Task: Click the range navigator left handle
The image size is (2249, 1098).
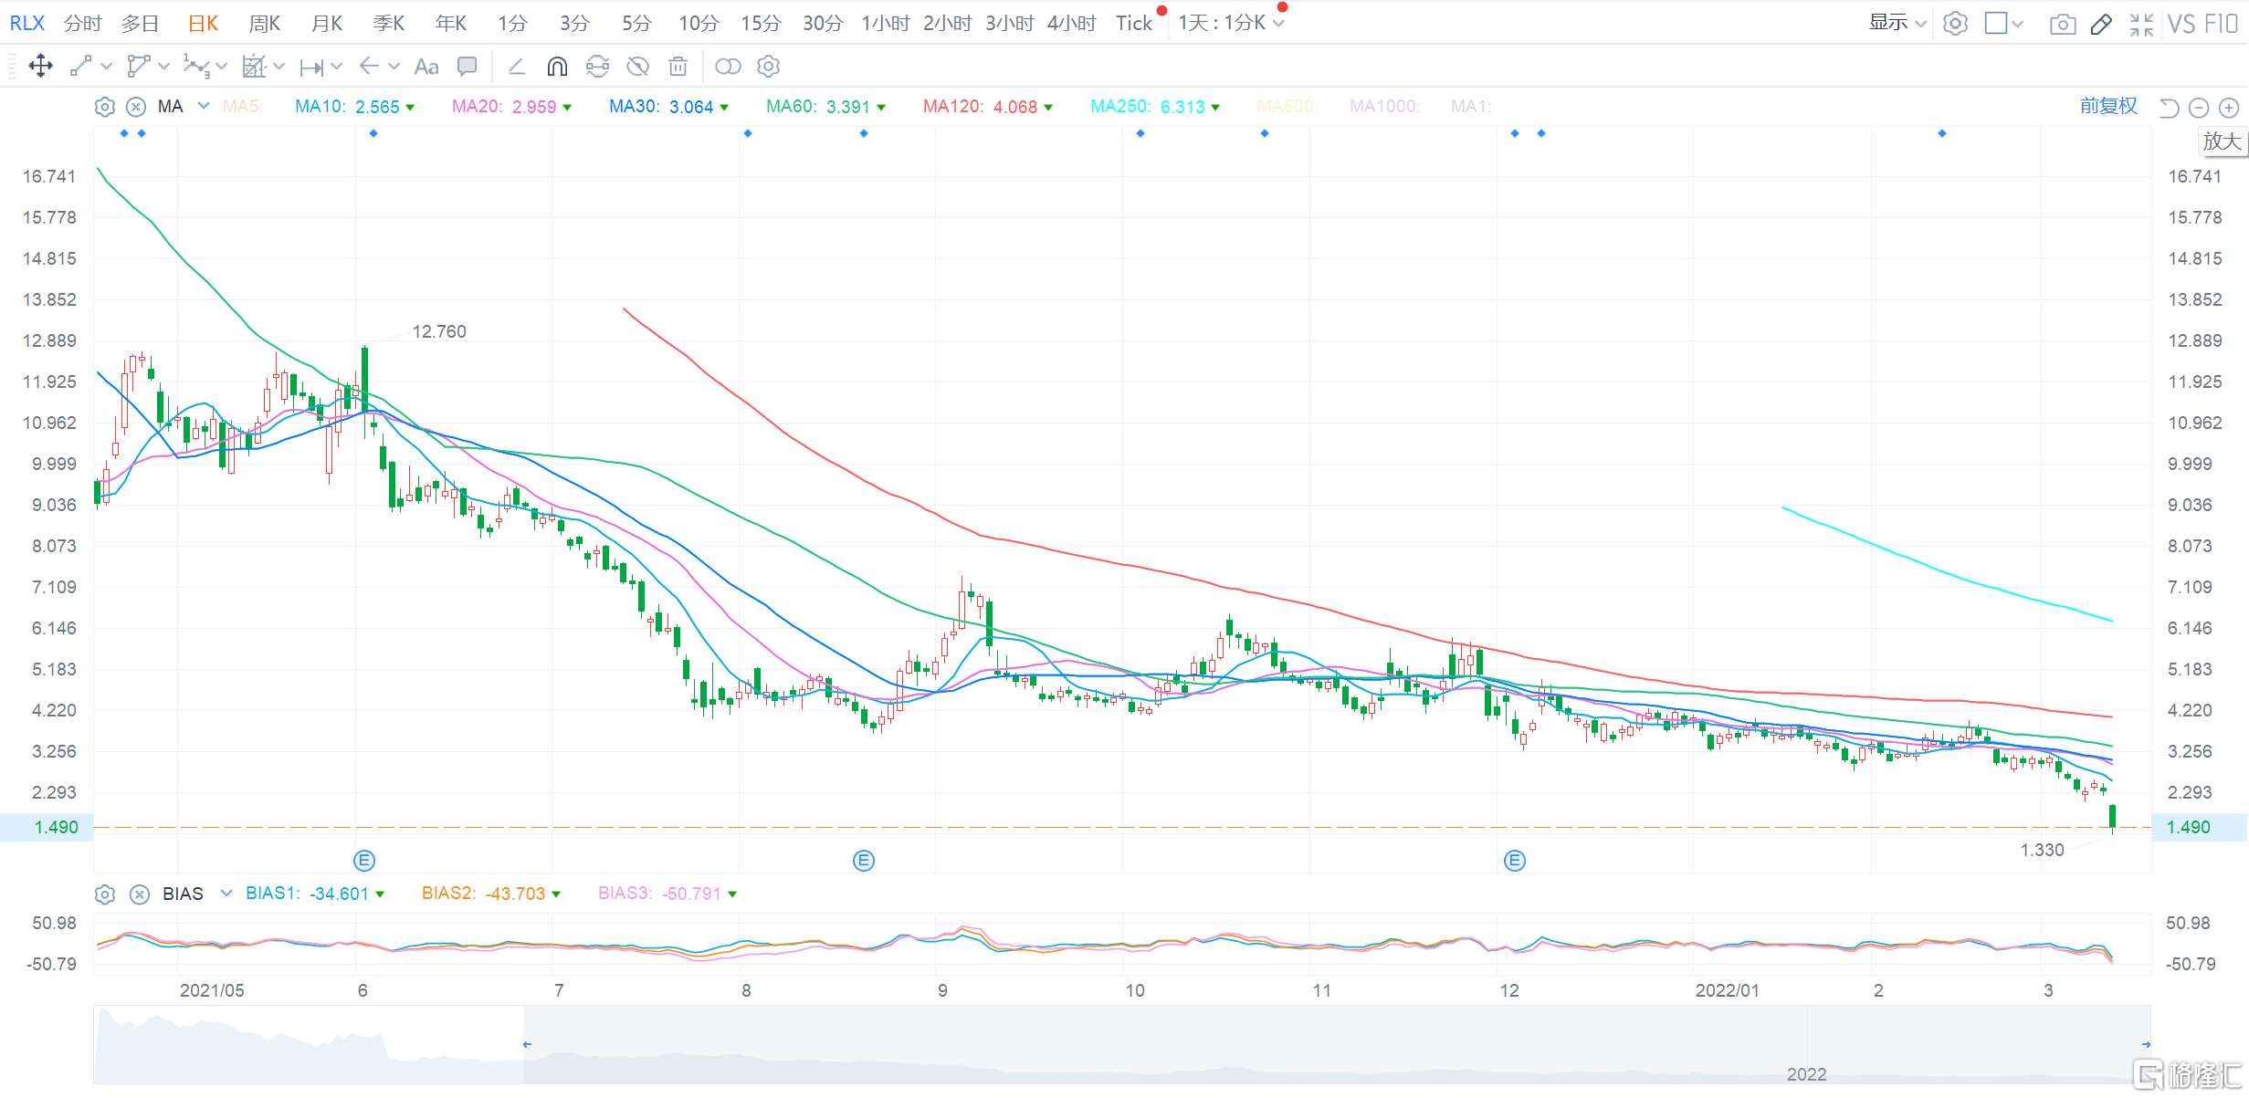Action: click(x=527, y=1044)
